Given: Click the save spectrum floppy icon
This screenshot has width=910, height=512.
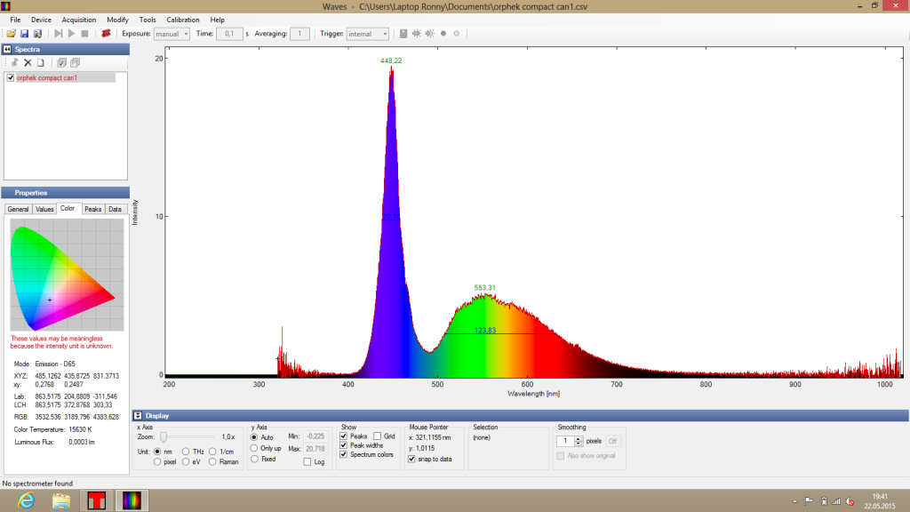Looking at the screenshot, I should click(x=24, y=34).
